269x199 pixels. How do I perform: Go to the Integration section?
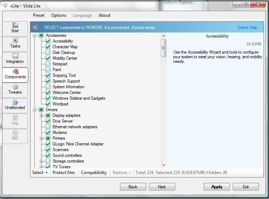15,59
